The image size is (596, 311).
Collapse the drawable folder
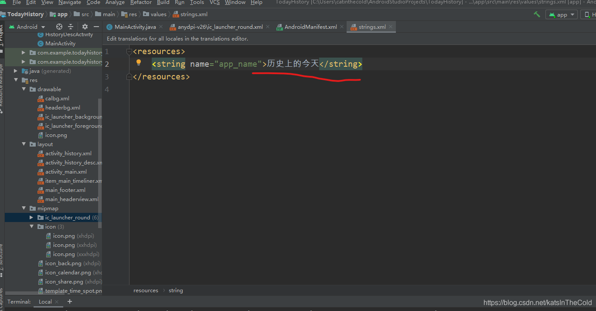click(x=24, y=89)
